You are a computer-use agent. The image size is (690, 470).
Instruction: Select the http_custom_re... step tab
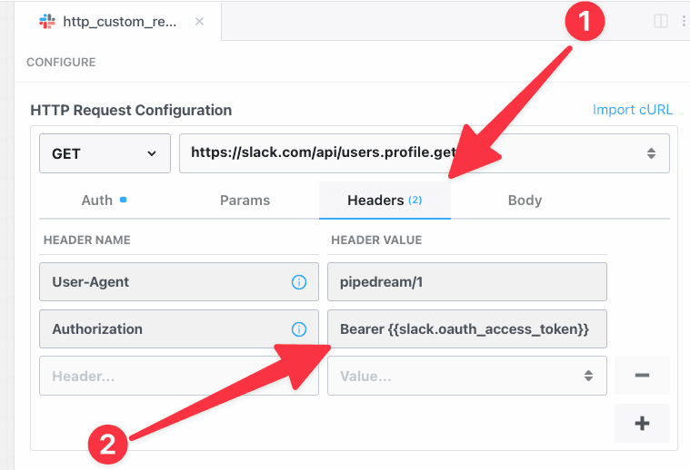118,21
